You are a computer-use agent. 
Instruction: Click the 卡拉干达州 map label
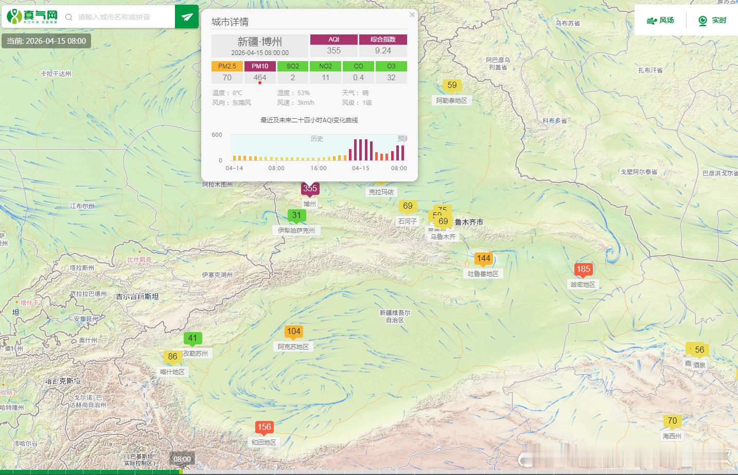pos(56,74)
